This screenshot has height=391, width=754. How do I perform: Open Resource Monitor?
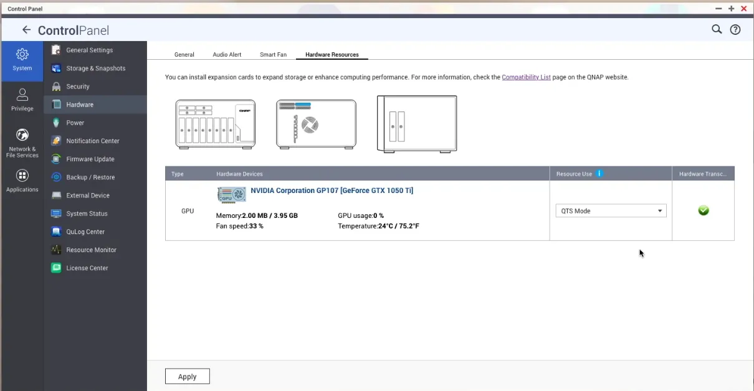(x=92, y=250)
